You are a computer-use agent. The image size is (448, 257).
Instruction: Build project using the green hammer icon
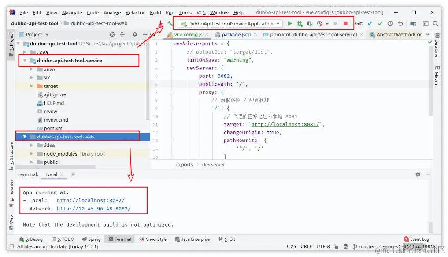tap(170, 23)
